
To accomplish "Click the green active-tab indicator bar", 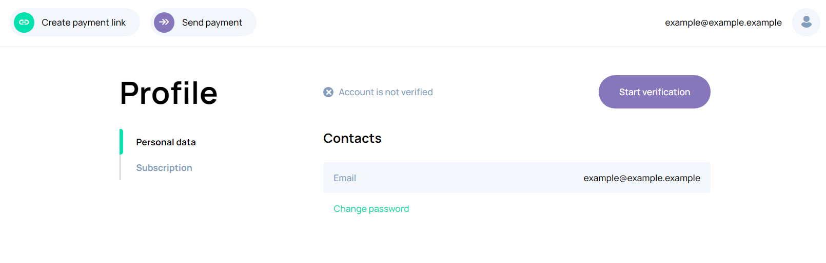I will coord(121,142).
